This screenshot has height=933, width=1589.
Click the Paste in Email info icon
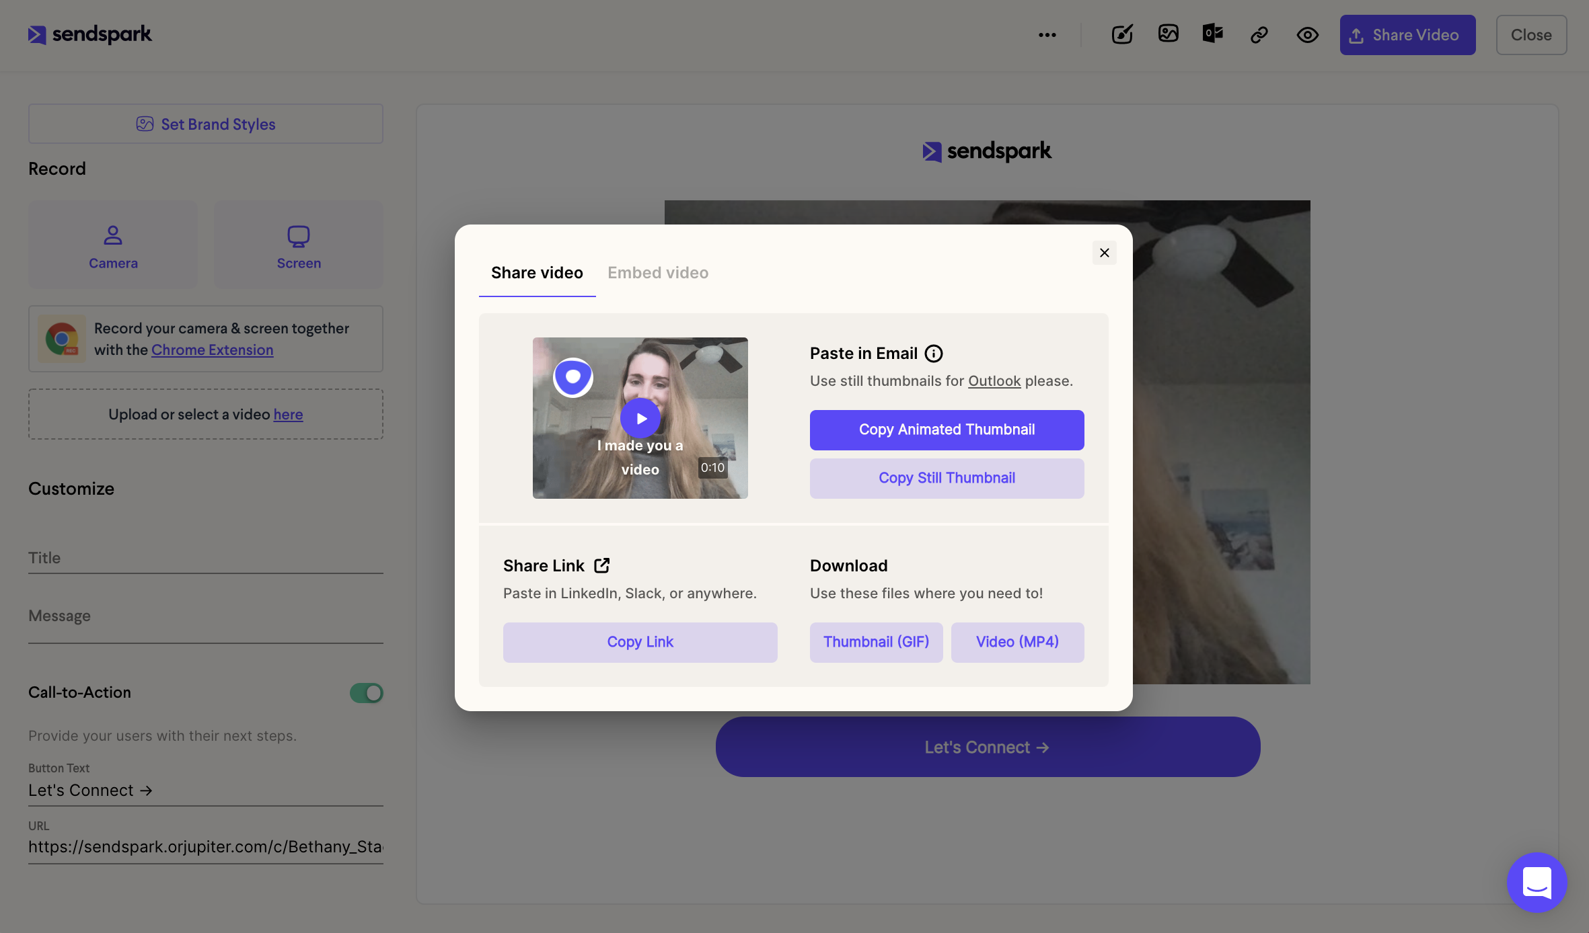tap(934, 354)
